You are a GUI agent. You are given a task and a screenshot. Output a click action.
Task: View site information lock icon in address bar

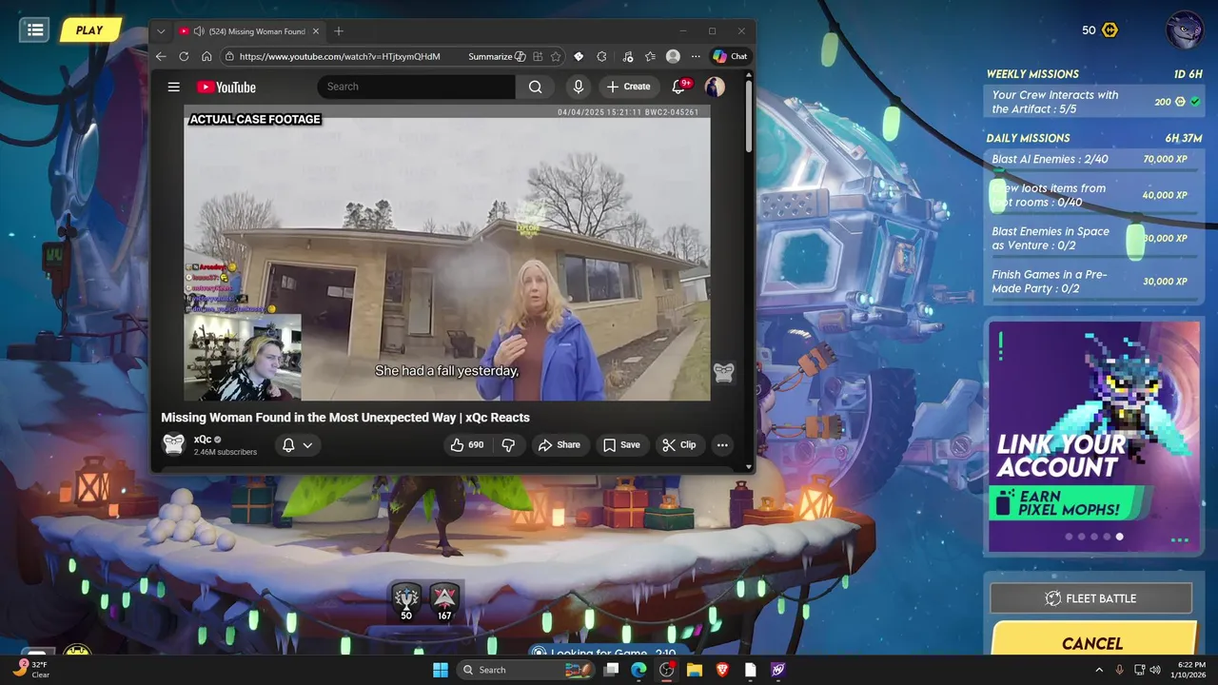click(x=229, y=56)
